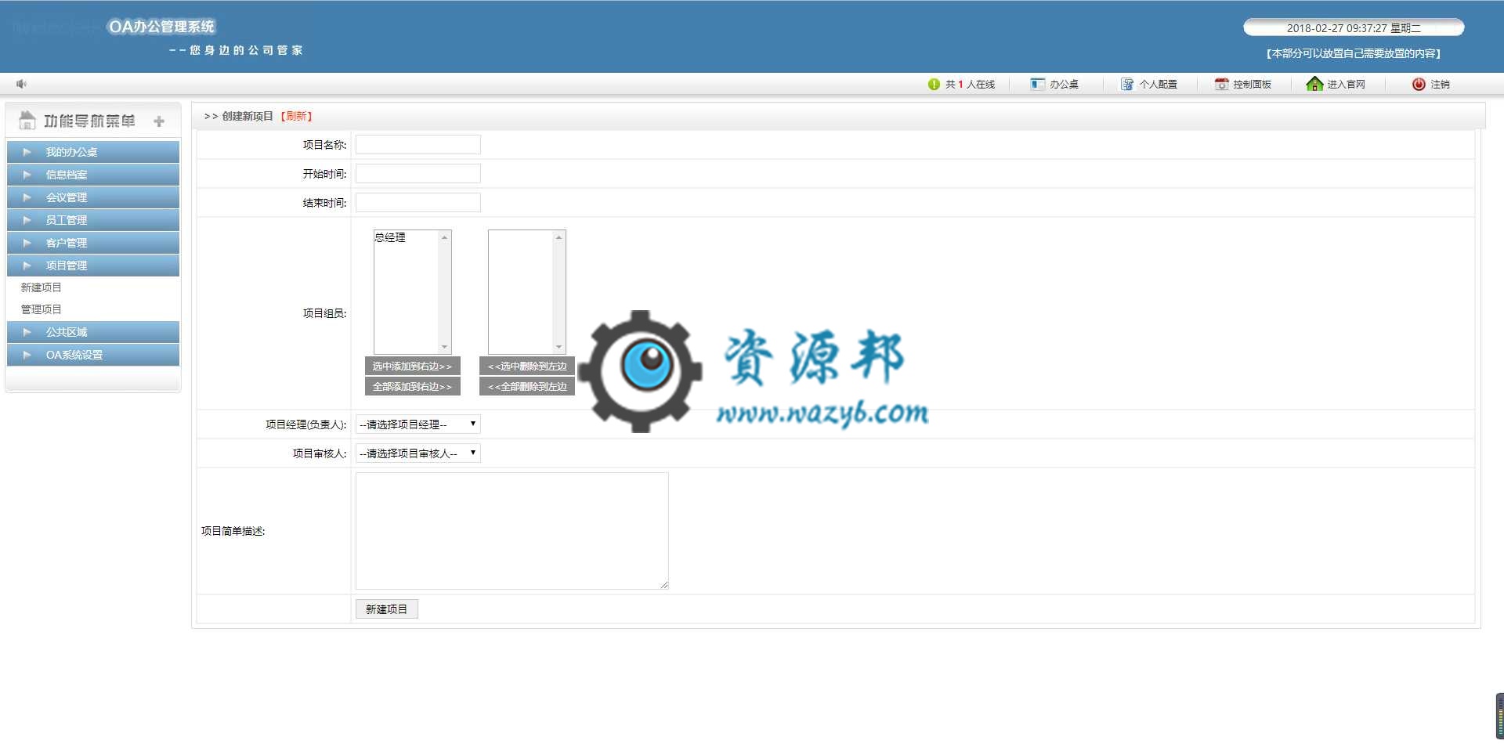Click arrow icon next to 客户管理
Viewport: 1504px width, 744px height.
tap(27, 243)
